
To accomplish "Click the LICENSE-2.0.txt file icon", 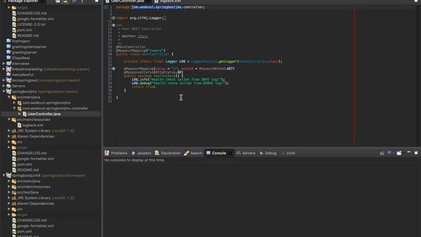I will tap(14, 24).
